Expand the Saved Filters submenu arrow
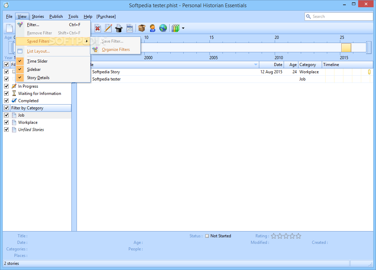376x270 pixels. pos(87,41)
